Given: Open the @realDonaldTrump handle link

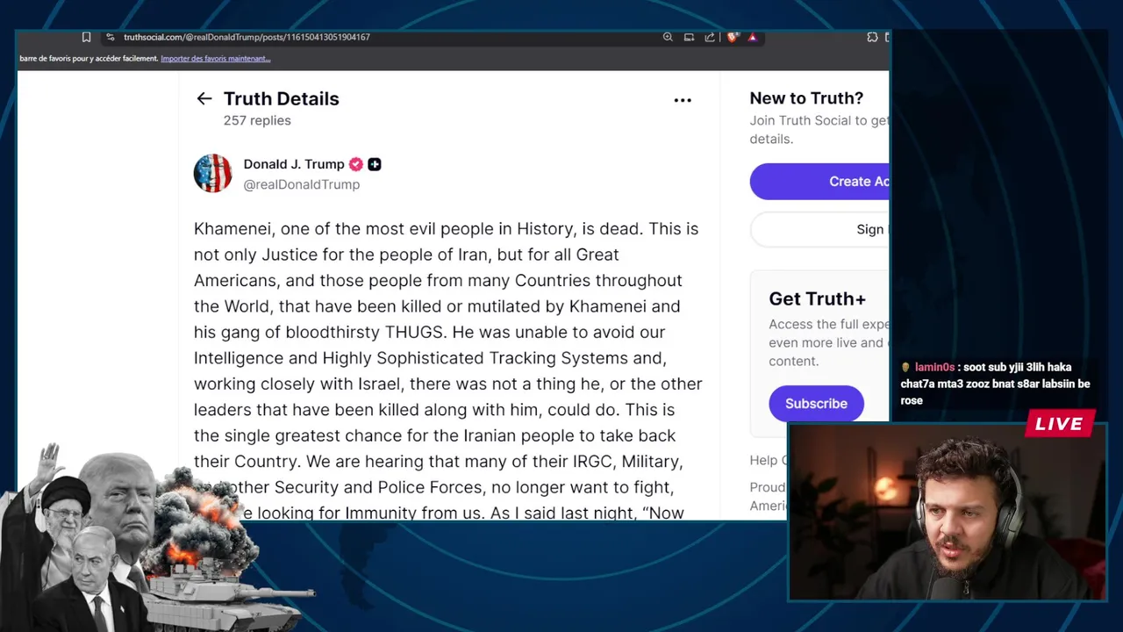Looking at the screenshot, I should point(301,184).
